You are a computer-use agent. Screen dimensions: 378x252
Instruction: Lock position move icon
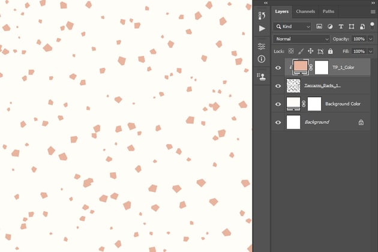coord(311,51)
